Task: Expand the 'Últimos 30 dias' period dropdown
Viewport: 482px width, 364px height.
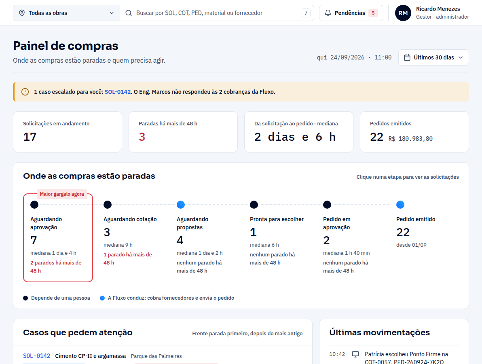Action: pyautogui.click(x=433, y=57)
